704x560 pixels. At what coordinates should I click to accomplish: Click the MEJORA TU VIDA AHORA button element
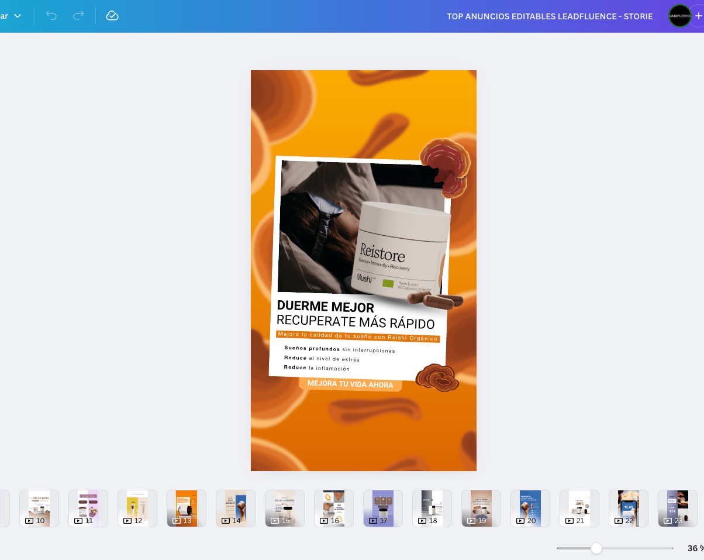(350, 384)
